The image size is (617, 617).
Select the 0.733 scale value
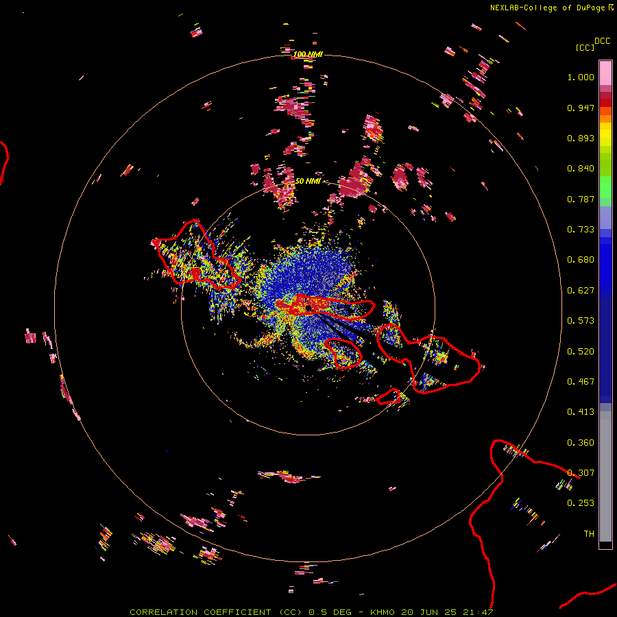point(581,230)
